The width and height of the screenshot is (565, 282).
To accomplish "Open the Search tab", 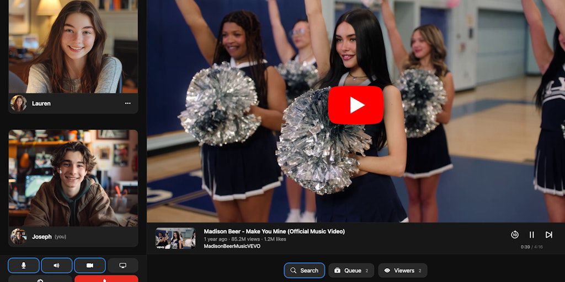I will click(305, 270).
